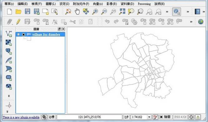Click the Zoom to Layer icon
208x122 pixels.
click(140, 12)
